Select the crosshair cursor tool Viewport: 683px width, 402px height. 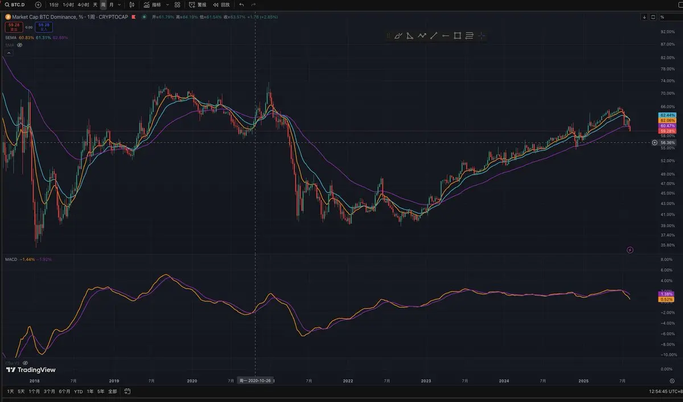coord(482,36)
